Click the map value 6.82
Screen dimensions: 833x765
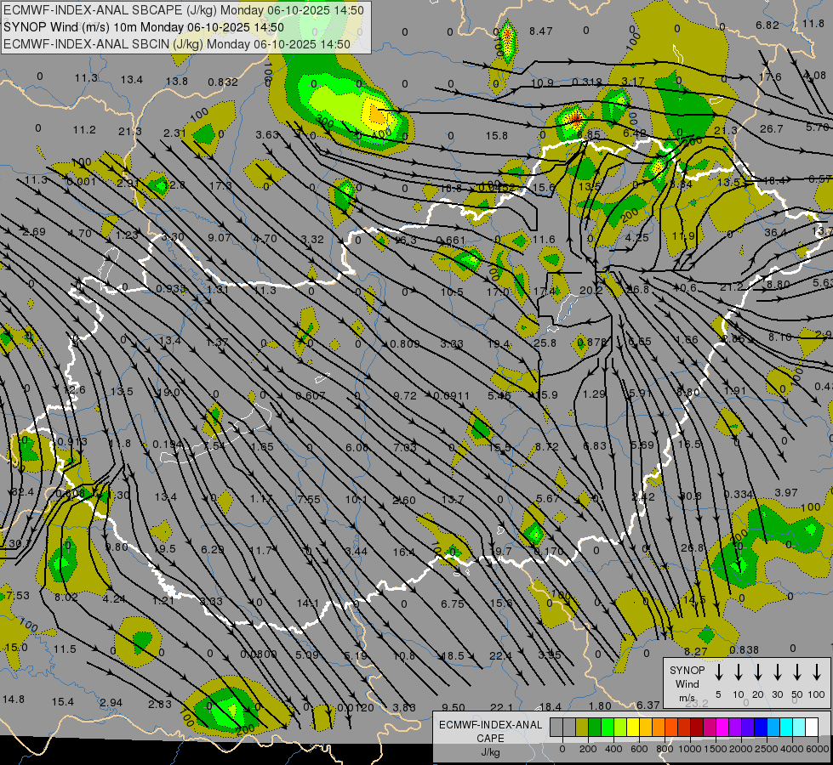pyautogui.click(x=767, y=25)
